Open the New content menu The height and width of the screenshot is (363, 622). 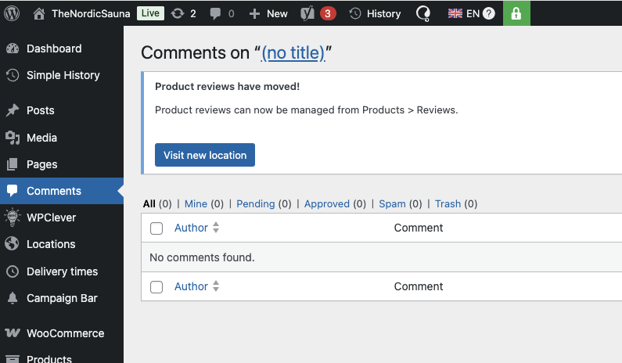(x=268, y=14)
